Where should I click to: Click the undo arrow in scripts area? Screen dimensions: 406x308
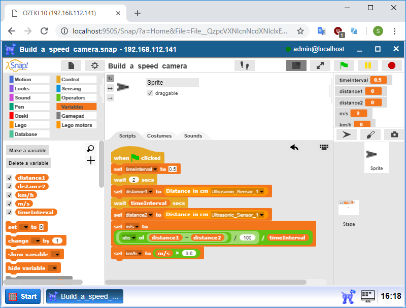click(x=294, y=147)
